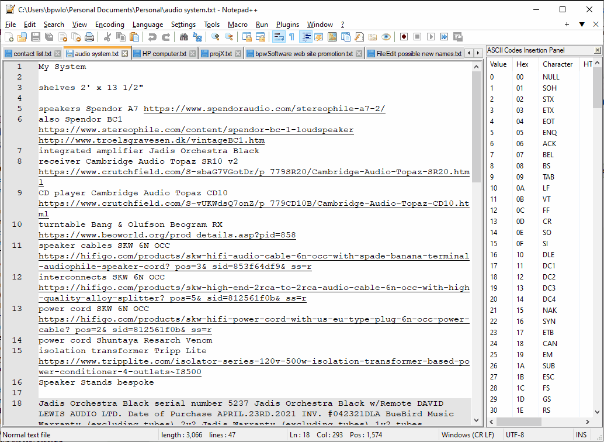Screen dimensions: 604x442
Task: Click the Close All documents toolbar icon
Action: click(x=76, y=37)
